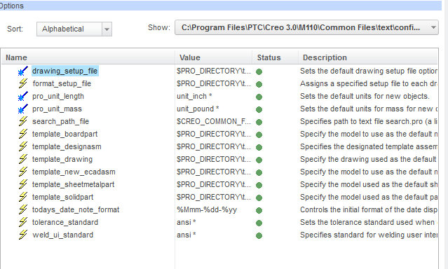The height and width of the screenshot is (269, 448).
Task: Click ansi * value for weld_ui_standard
Action: [x=186, y=235]
